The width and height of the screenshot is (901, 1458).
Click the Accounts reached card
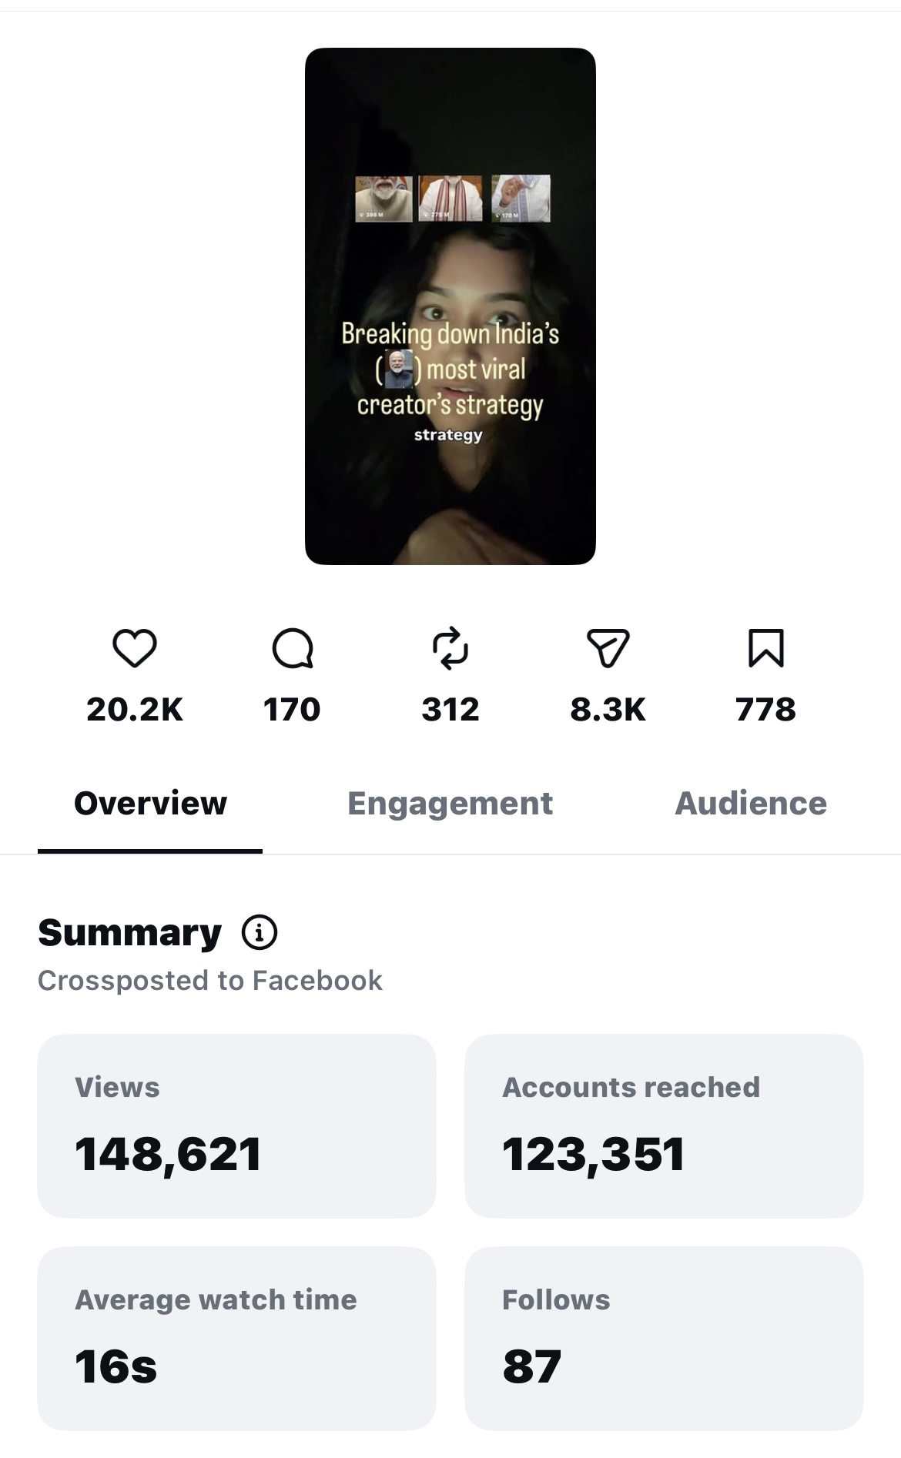[664, 1126]
